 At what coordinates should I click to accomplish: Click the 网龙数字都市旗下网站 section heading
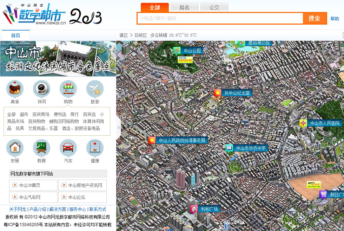(x=32, y=174)
